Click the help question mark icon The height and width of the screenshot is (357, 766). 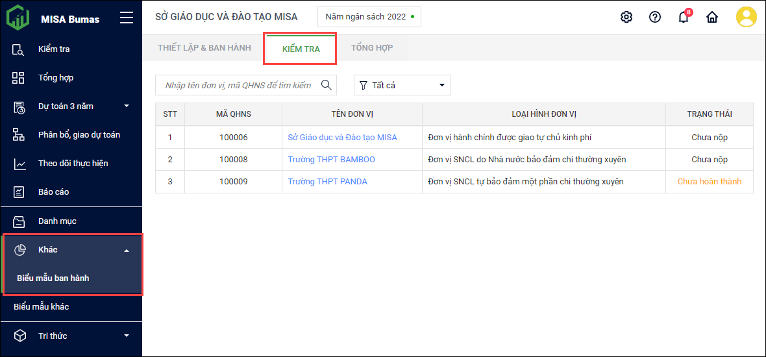coord(655,18)
